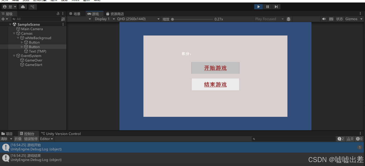Open the Game view three-dot menu
This screenshot has height=166, width=365.
360,13
